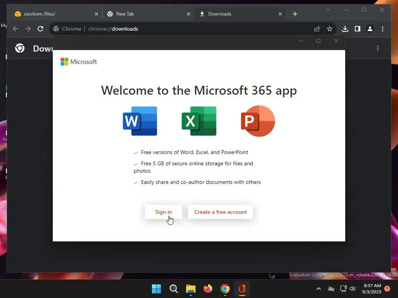Click the Sign in button
Viewport: 398px width, 298px height.
[164, 212]
